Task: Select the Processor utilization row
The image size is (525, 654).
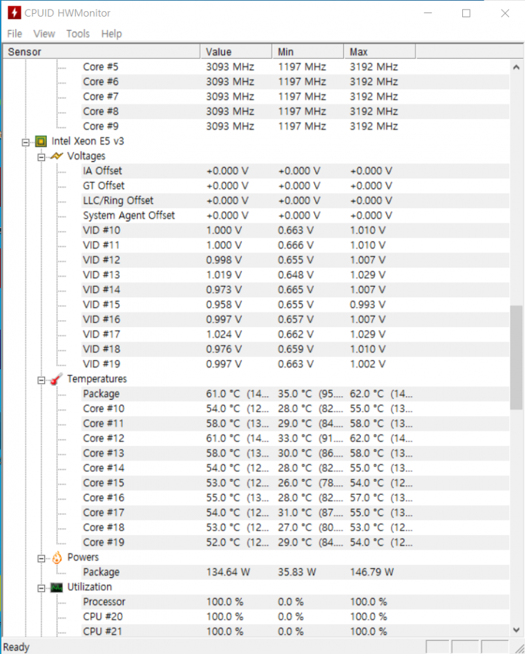Action: tap(295, 602)
